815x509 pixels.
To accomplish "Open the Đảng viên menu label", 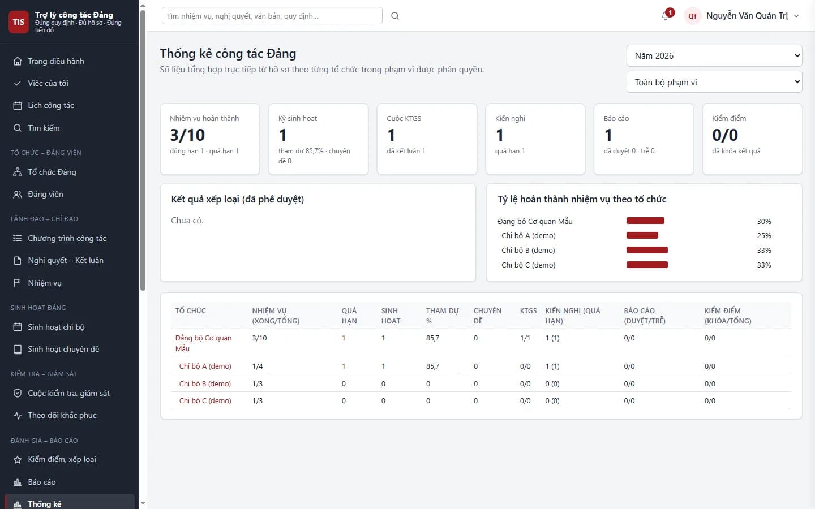I will click(45, 194).
